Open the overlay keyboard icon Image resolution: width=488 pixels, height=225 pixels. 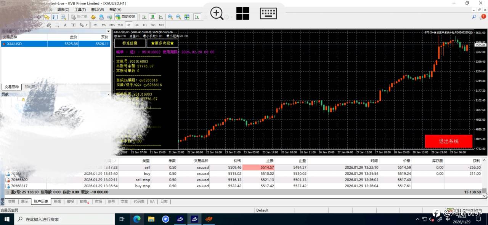click(x=268, y=13)
